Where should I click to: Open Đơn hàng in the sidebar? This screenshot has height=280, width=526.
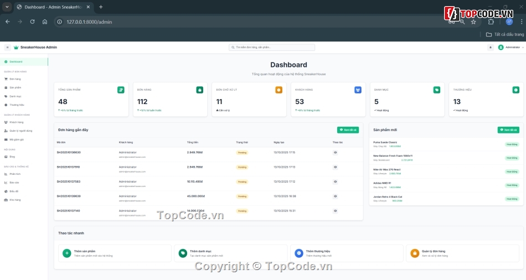(x=15, y=79)
